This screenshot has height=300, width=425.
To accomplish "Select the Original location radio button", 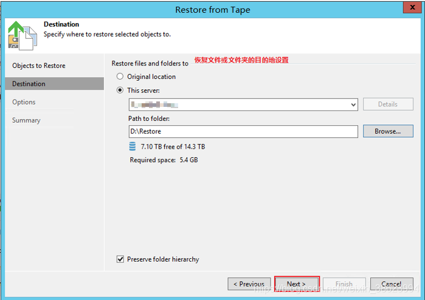I will click(120, 77).
